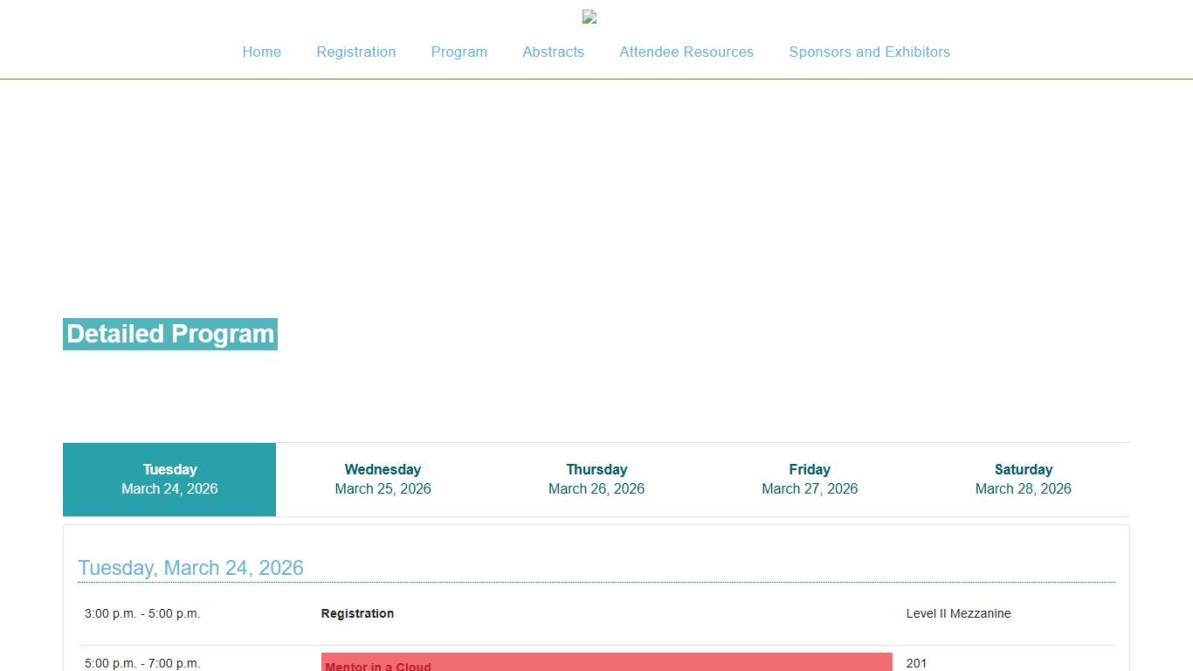Switch to the Friday March 27 tab
Image resolution: width=1193 pixels, height=671 pixels.
pyautogui.click(x=810, y=479)
